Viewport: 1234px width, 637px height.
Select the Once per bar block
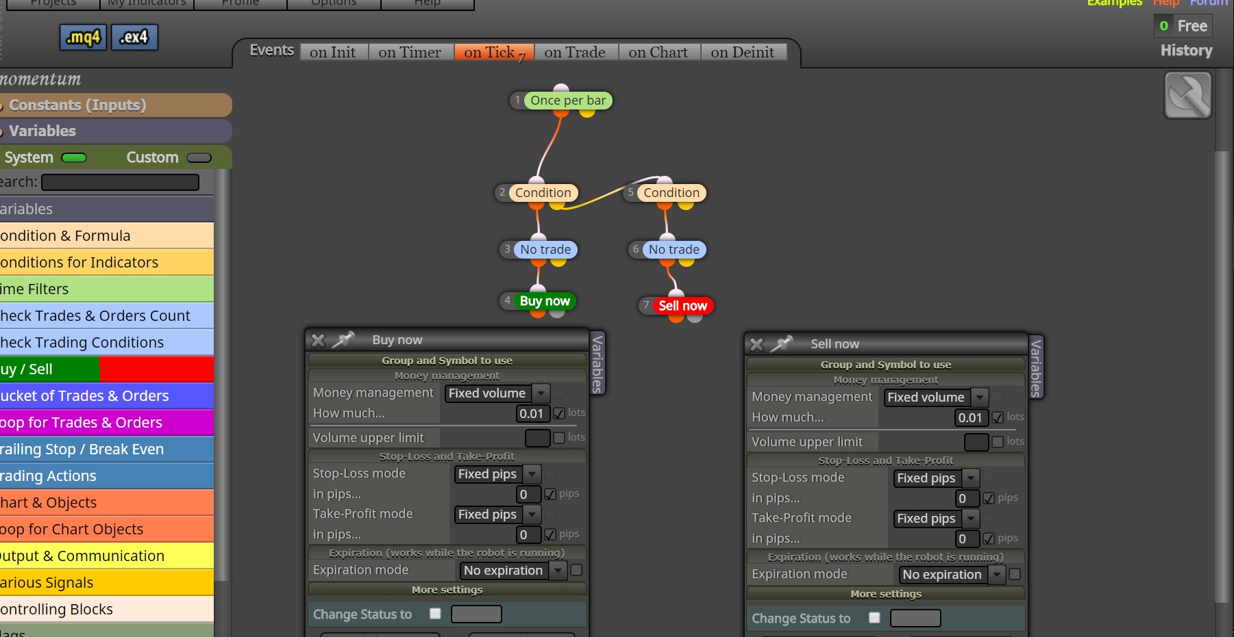568,101
